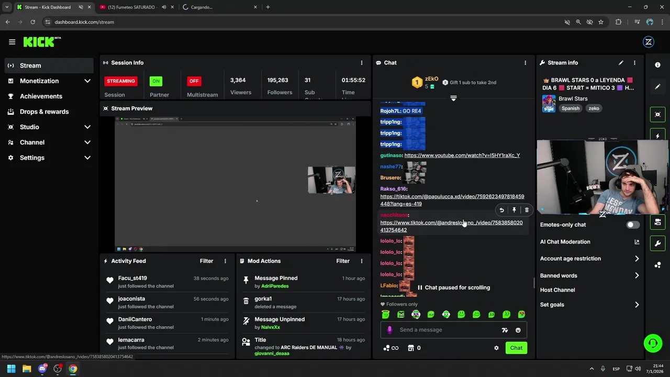Open Account age restriction settings
The height and width of the screenshot is (377, 670).
(590, 259)
